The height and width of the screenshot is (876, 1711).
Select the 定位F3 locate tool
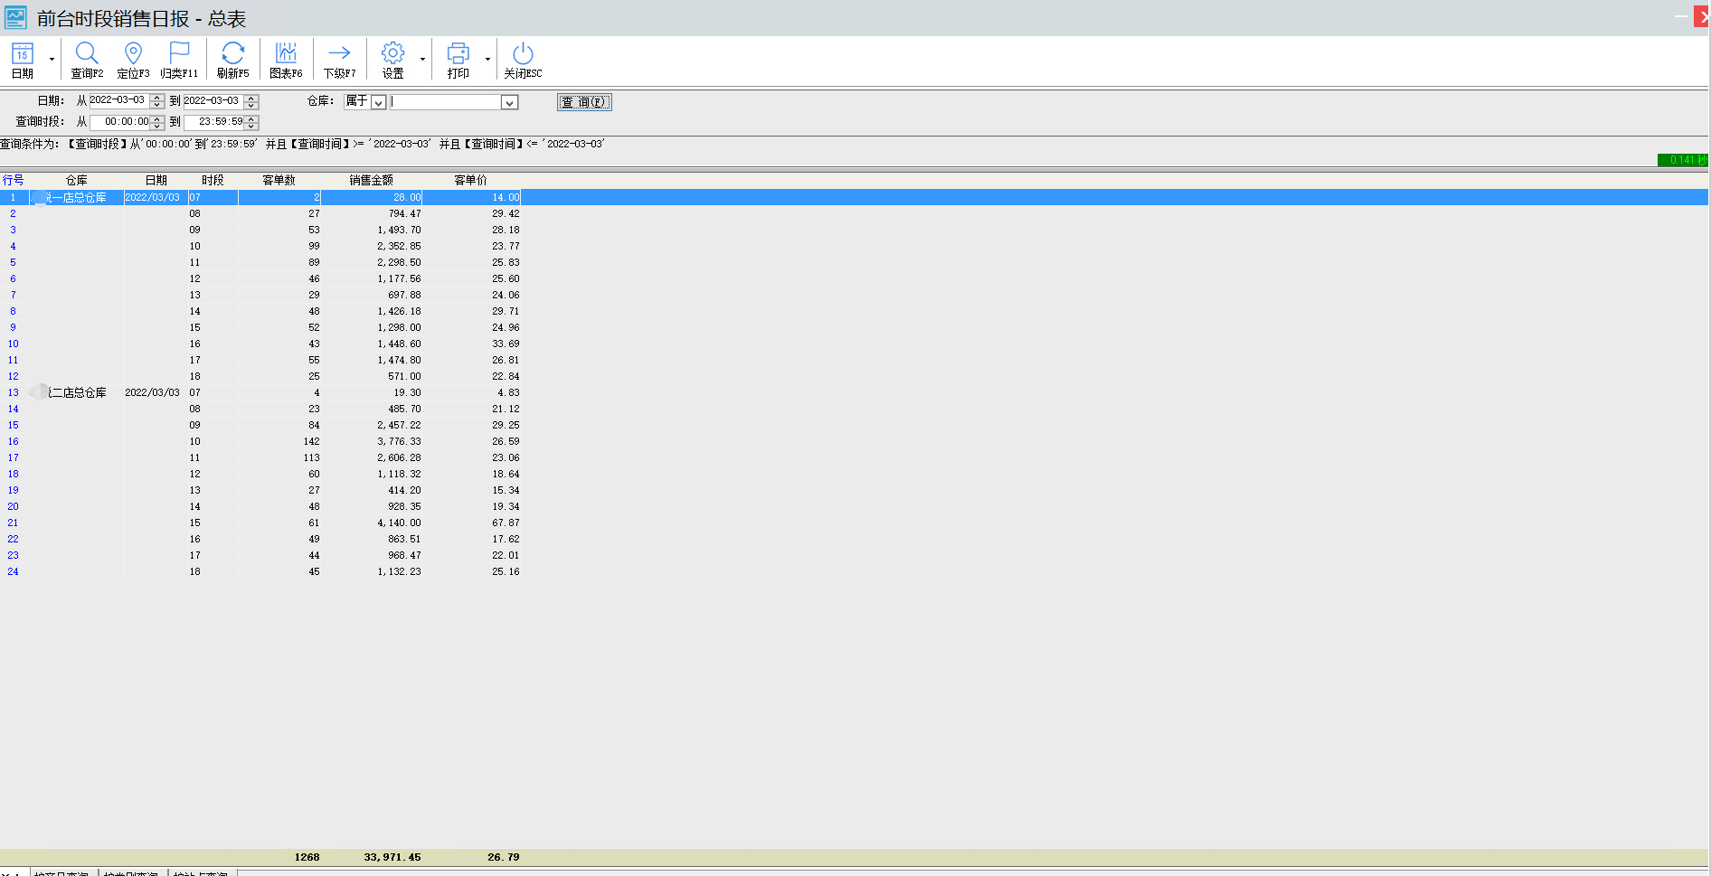pyautogui.click(x=133, y=60)
